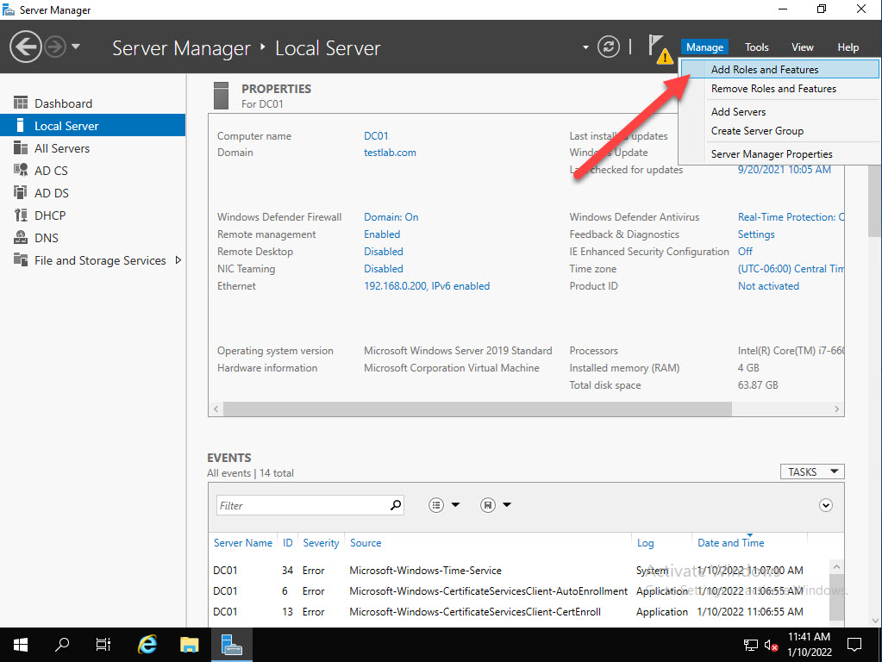Screen dimensions: 882x662
Task: Click Product ID Not activated link
Action: tap(768, 286)
